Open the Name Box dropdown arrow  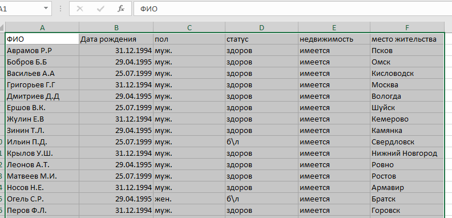[x=46, y=9]
